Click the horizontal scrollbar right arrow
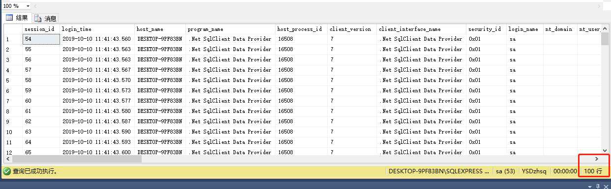Viewport: 611px width, 189px height. tap(597, 159)
